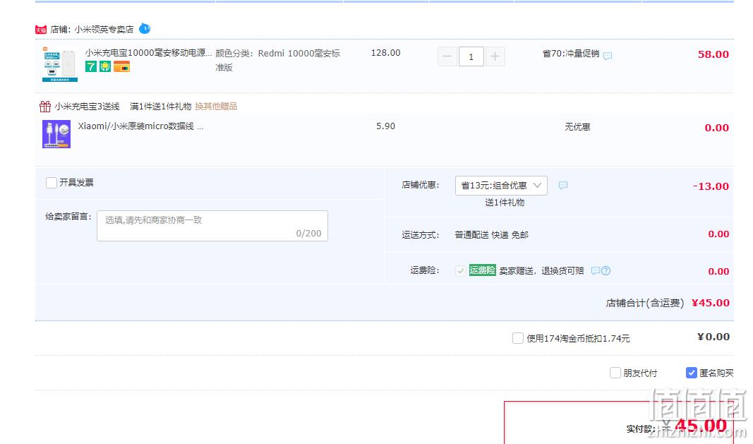The width and height of the screenshot is (753, 444).
Task: Click the 店铺合计(含运费) total ¥45.00
Action: click(x=710, y=303)
